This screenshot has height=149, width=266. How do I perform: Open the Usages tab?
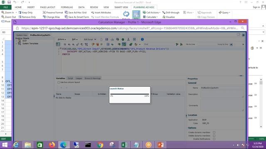click(x=79, y=78)
